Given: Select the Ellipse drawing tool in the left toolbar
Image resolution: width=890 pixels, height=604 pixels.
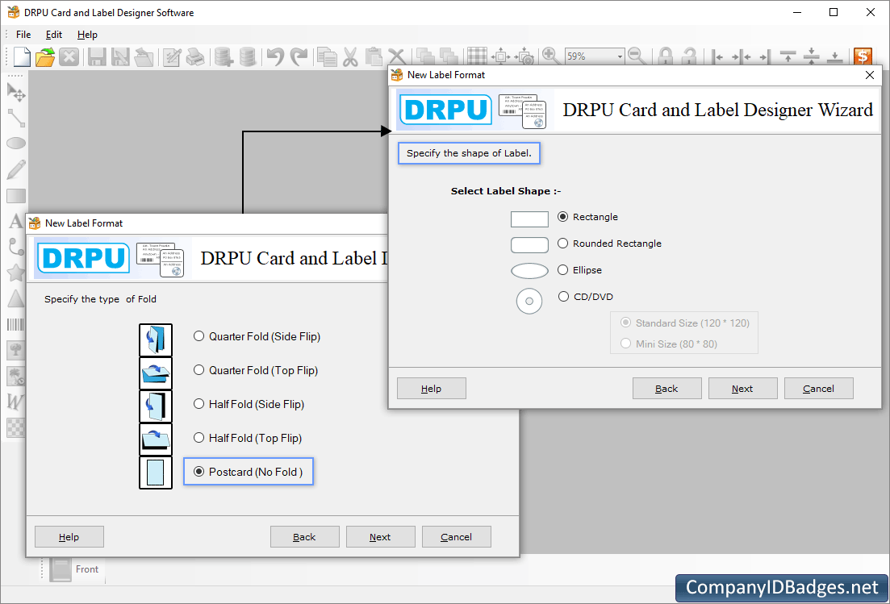Looking at the screenshot, I should click(x=16, y=143).
